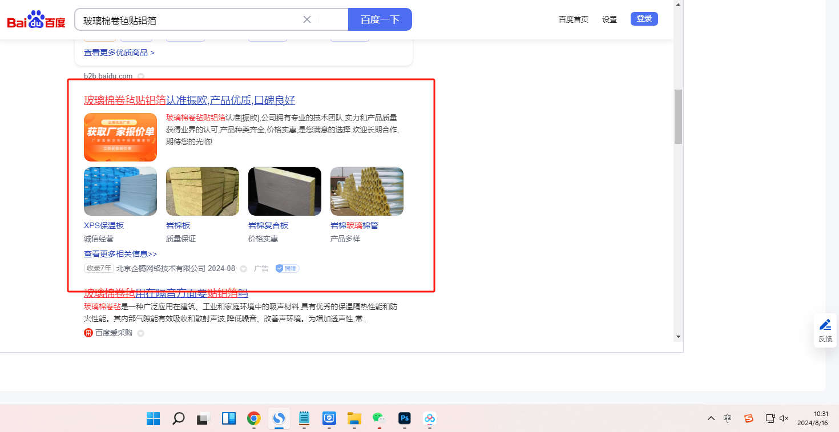The height and width of the screenshot is (432, 839).
Task: Open WeChat from the taskbar
Action: (x=380, y=418)
